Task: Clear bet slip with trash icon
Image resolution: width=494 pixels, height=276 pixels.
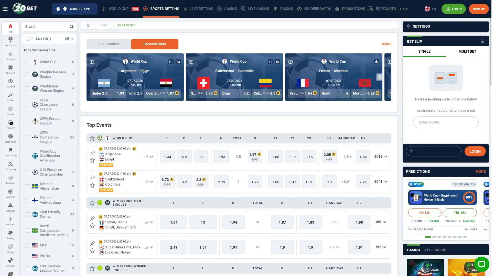Action: (482, 41)
